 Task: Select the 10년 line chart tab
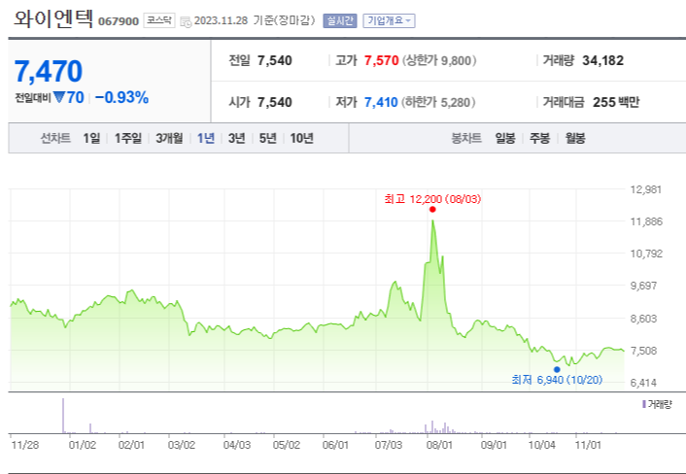point(302,138)
